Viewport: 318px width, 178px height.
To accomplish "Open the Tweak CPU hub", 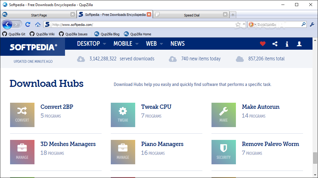I will 156,107.
